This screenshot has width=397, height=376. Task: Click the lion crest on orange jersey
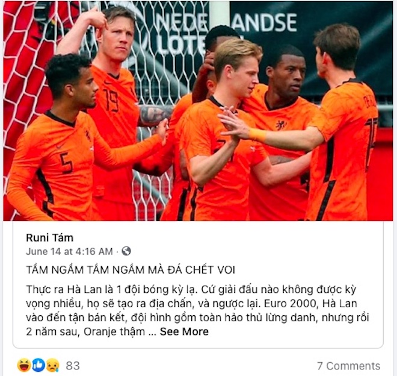point(281,125)
